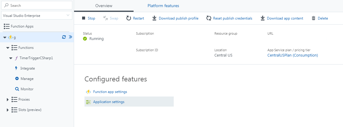Image resolution: width=343 pixels, height=127 pixels.
Task: Click in the Search input field
Action: pos(39,5)
